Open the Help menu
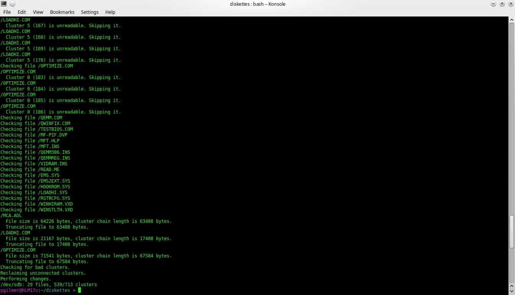515x295 pixels. tap(110, 12)
